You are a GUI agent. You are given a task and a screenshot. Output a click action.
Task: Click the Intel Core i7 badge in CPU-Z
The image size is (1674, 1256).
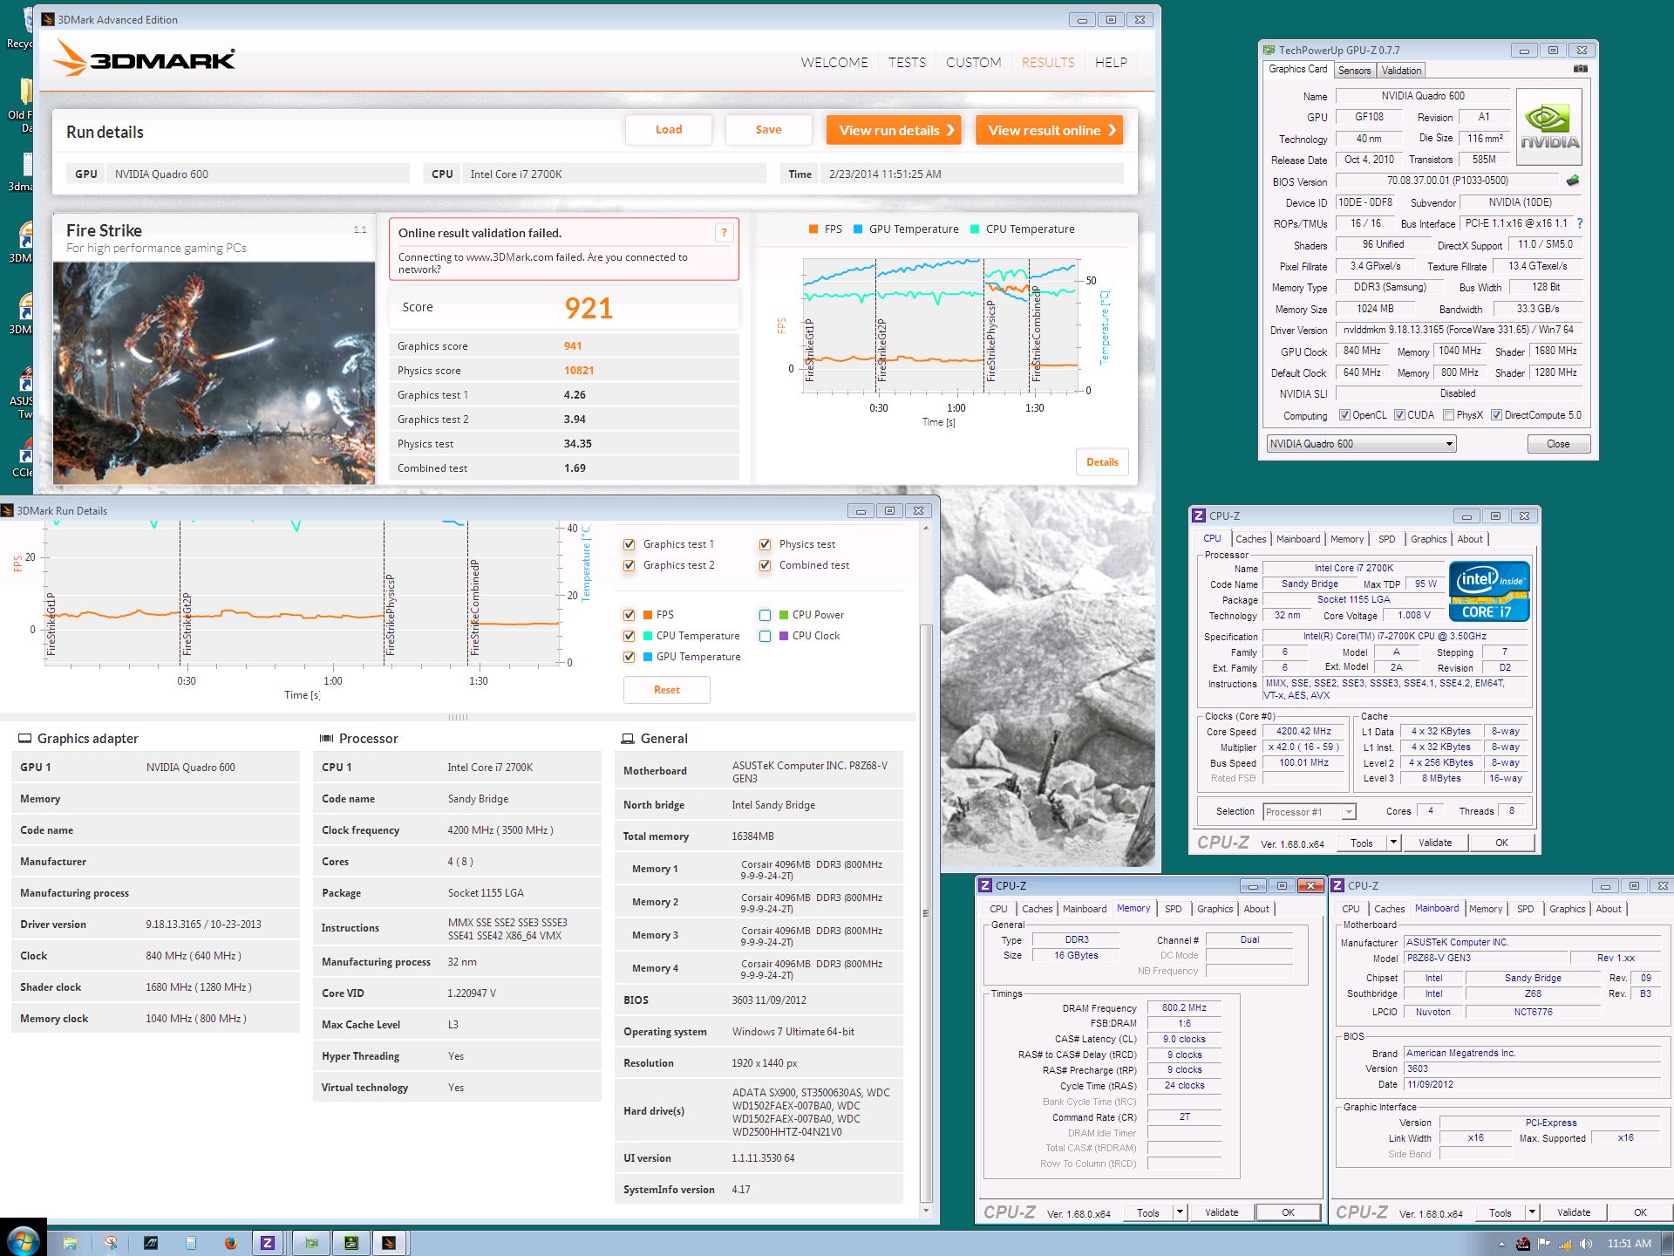1489,590
